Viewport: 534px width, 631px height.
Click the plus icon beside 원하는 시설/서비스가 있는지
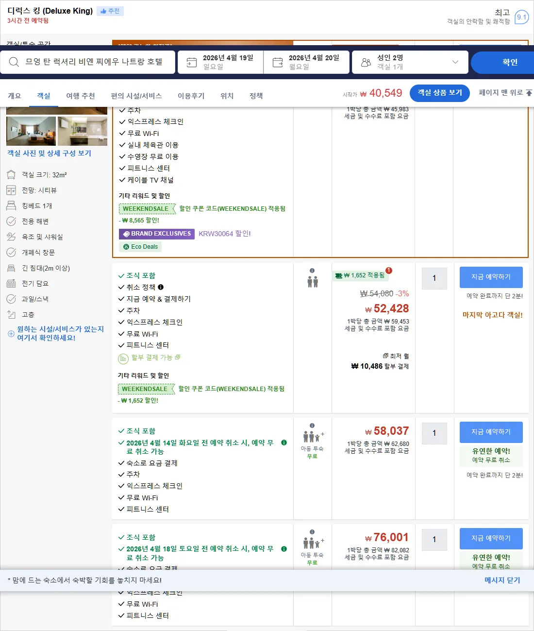tap(11, 334)
